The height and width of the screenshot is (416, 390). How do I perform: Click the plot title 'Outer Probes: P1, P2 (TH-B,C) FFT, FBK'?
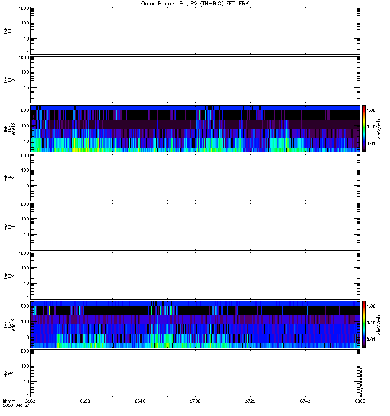(195, 4)
